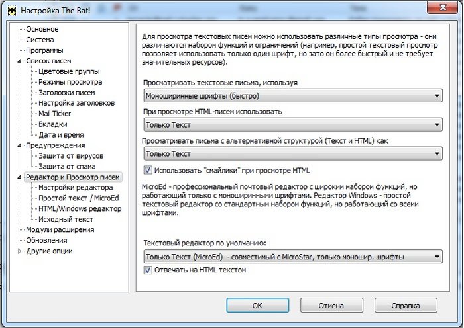This screenshot has width=464, height=328.
Task: Click Отмена to cancel changes
Action: (331, 306)
